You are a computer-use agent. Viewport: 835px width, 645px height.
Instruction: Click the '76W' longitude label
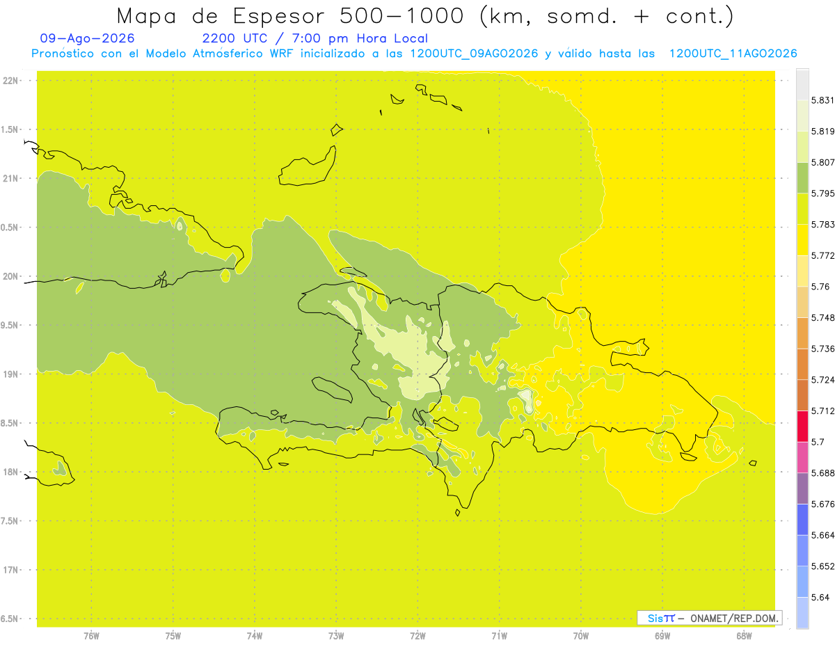pyautogui.click(x=91, y=636)
